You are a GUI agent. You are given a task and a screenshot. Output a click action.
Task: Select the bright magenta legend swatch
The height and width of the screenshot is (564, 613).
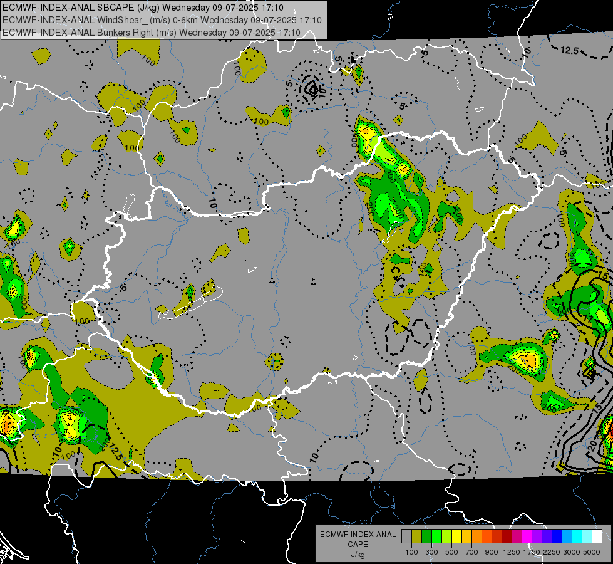(527, 536)
